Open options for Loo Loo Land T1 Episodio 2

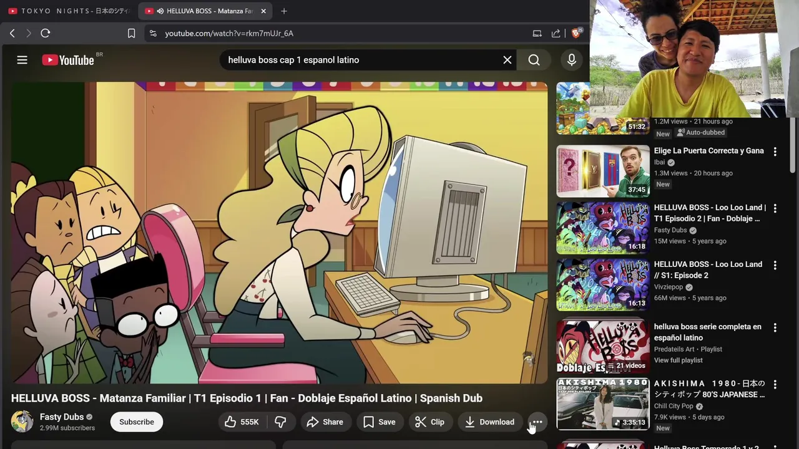pos(775,208)
